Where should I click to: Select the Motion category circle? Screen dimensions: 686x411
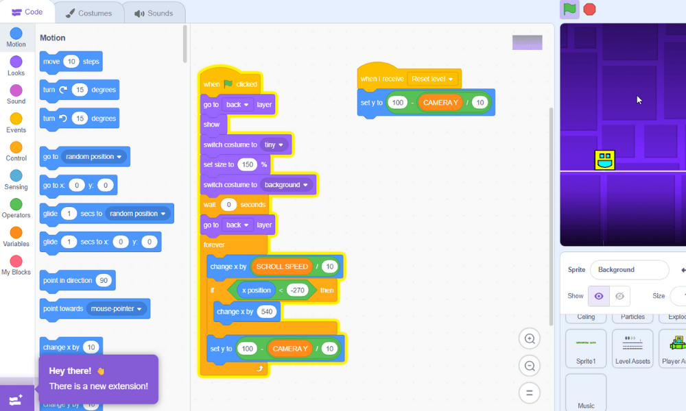pos(16,34)
